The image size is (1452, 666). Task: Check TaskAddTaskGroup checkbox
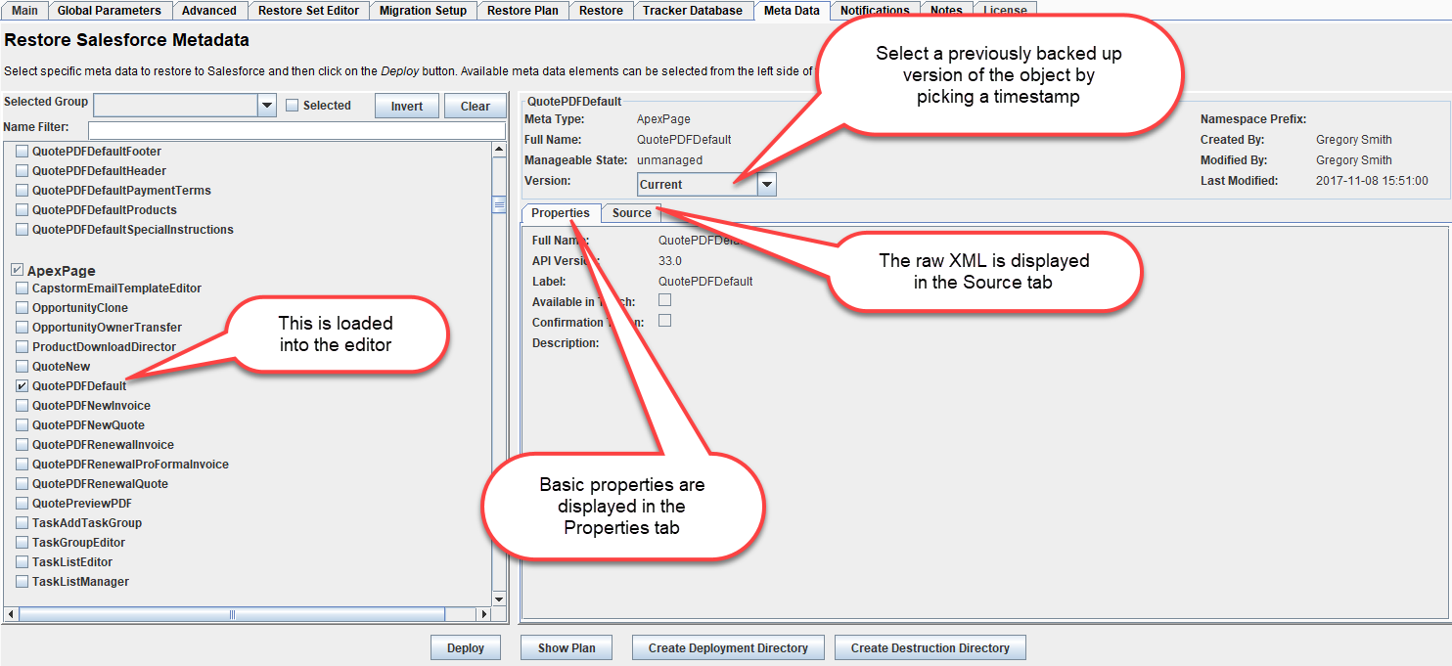(23, 523)
